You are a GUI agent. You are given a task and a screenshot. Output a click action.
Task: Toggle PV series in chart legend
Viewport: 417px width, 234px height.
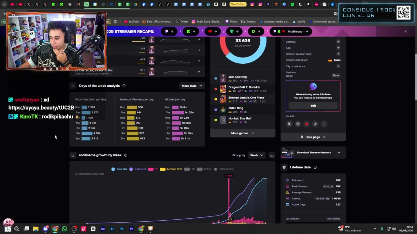tap(153, 169)
